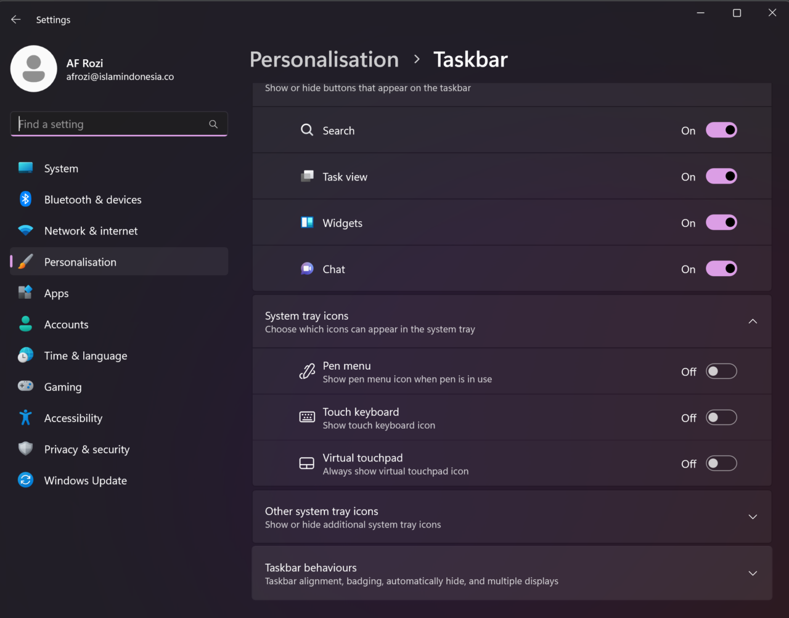The height and width of the screenshot is (618, 789).
Task: Click the back arrow icon in Settings
Action: 16,20
